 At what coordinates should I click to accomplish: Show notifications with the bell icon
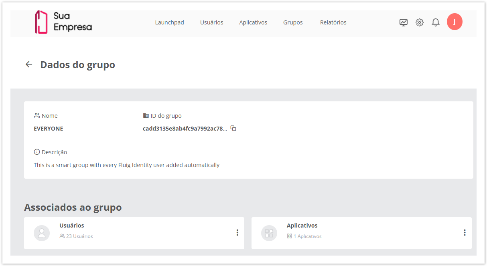[x=436, y=22]
